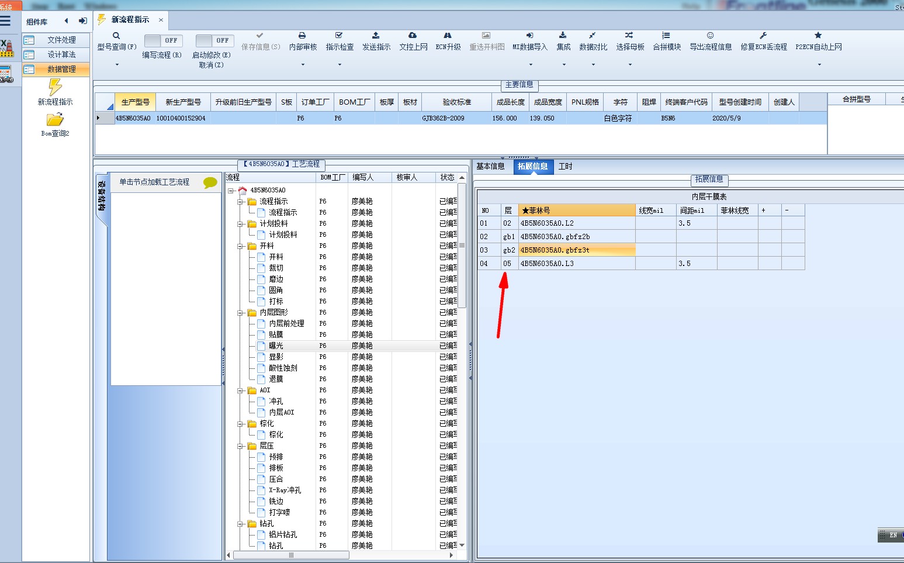
Task: Click 集成 download icon
Action: pos(563,36)
